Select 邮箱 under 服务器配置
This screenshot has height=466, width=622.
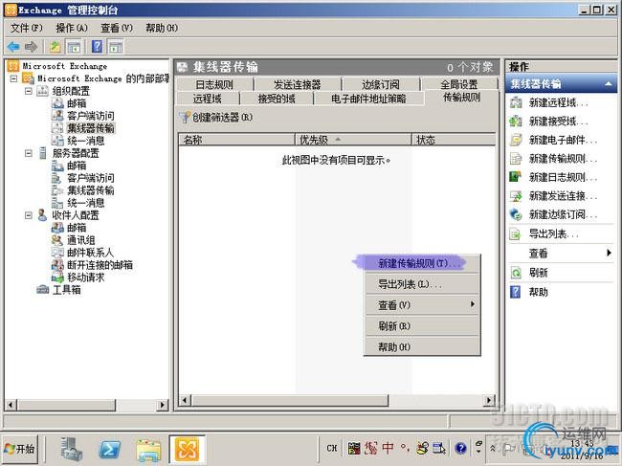tap(77, 166)
